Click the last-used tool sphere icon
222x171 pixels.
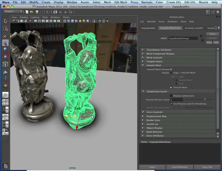5,85
